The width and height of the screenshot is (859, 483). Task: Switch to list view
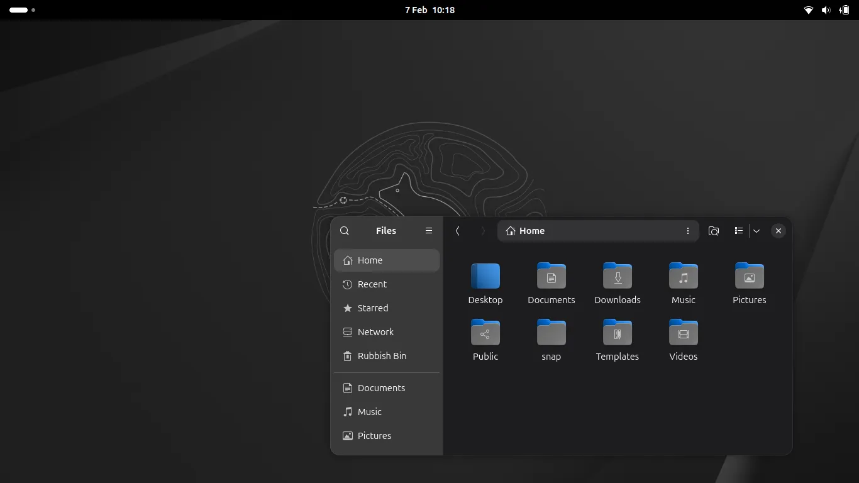coord(739,231)
